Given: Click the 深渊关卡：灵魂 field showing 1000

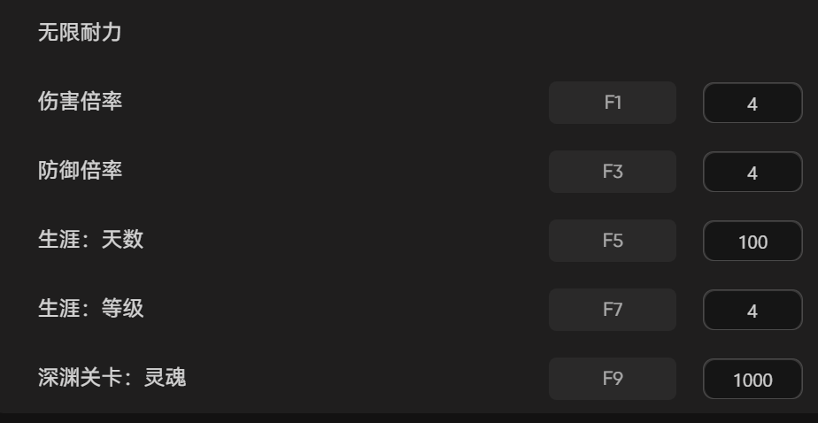Looking at the screenshot, I should (752, 380).
